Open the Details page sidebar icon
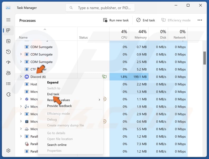This screenshot has width=209, height=159. (8, 84)
